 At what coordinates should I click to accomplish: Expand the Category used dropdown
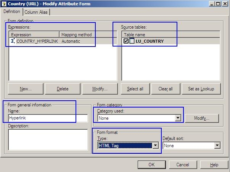coord(177,118)
